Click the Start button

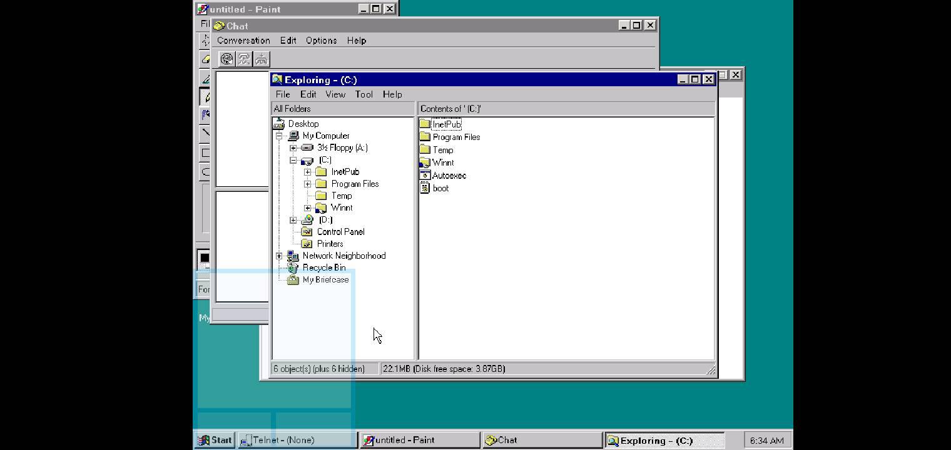[x=215, y=440]
